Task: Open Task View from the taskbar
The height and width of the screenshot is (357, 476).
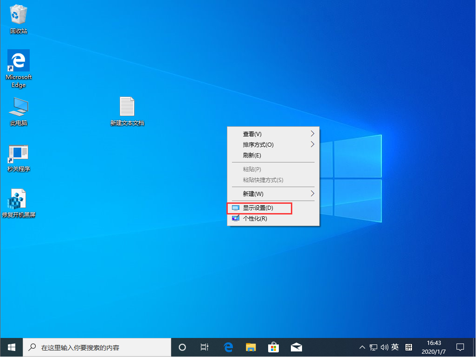Action: pos(204,347)
